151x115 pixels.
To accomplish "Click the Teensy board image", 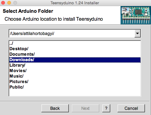I will tap(136, 15).
